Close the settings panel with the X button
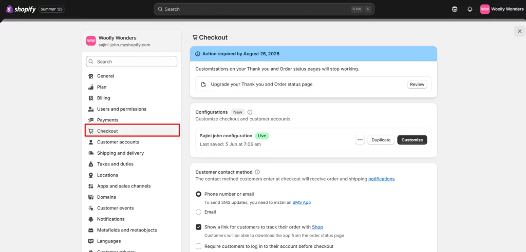This screenshot has height=252, width=526. [519, 31]
